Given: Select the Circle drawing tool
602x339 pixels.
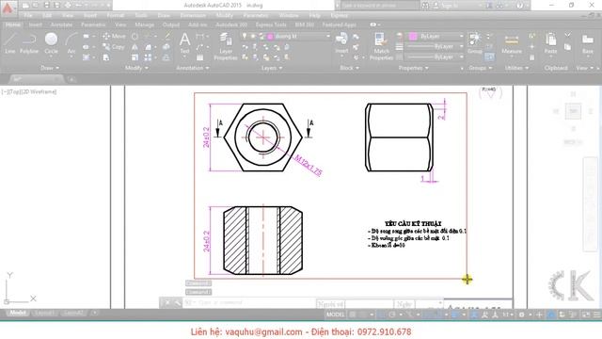Looking at the screenshot, I should (x=51, y=43).
